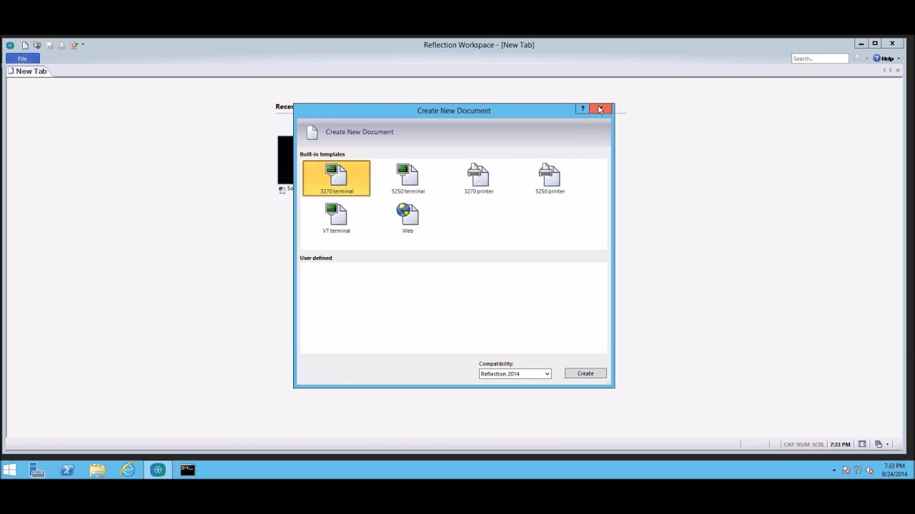Click the Save toolbar icon
Viewport: 915px width, 514px height.
tap(49, 45)
